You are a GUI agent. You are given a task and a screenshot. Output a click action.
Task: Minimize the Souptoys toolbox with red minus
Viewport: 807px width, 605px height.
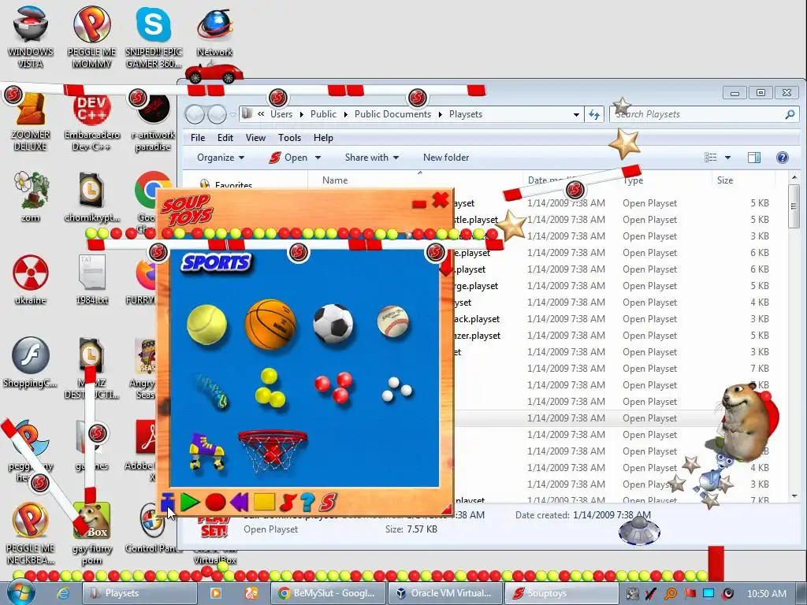coord(419,205)
